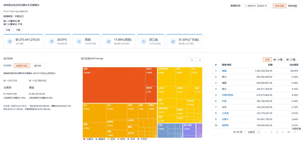303x143 pixels.
Task: Click the 墨西哥 2.3% treemap block
Action: tap(151, 95)
